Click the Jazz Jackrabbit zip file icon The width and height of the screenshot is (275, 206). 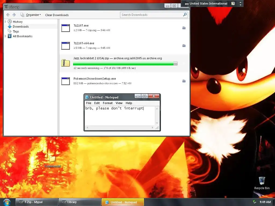[x=66, y=63]
